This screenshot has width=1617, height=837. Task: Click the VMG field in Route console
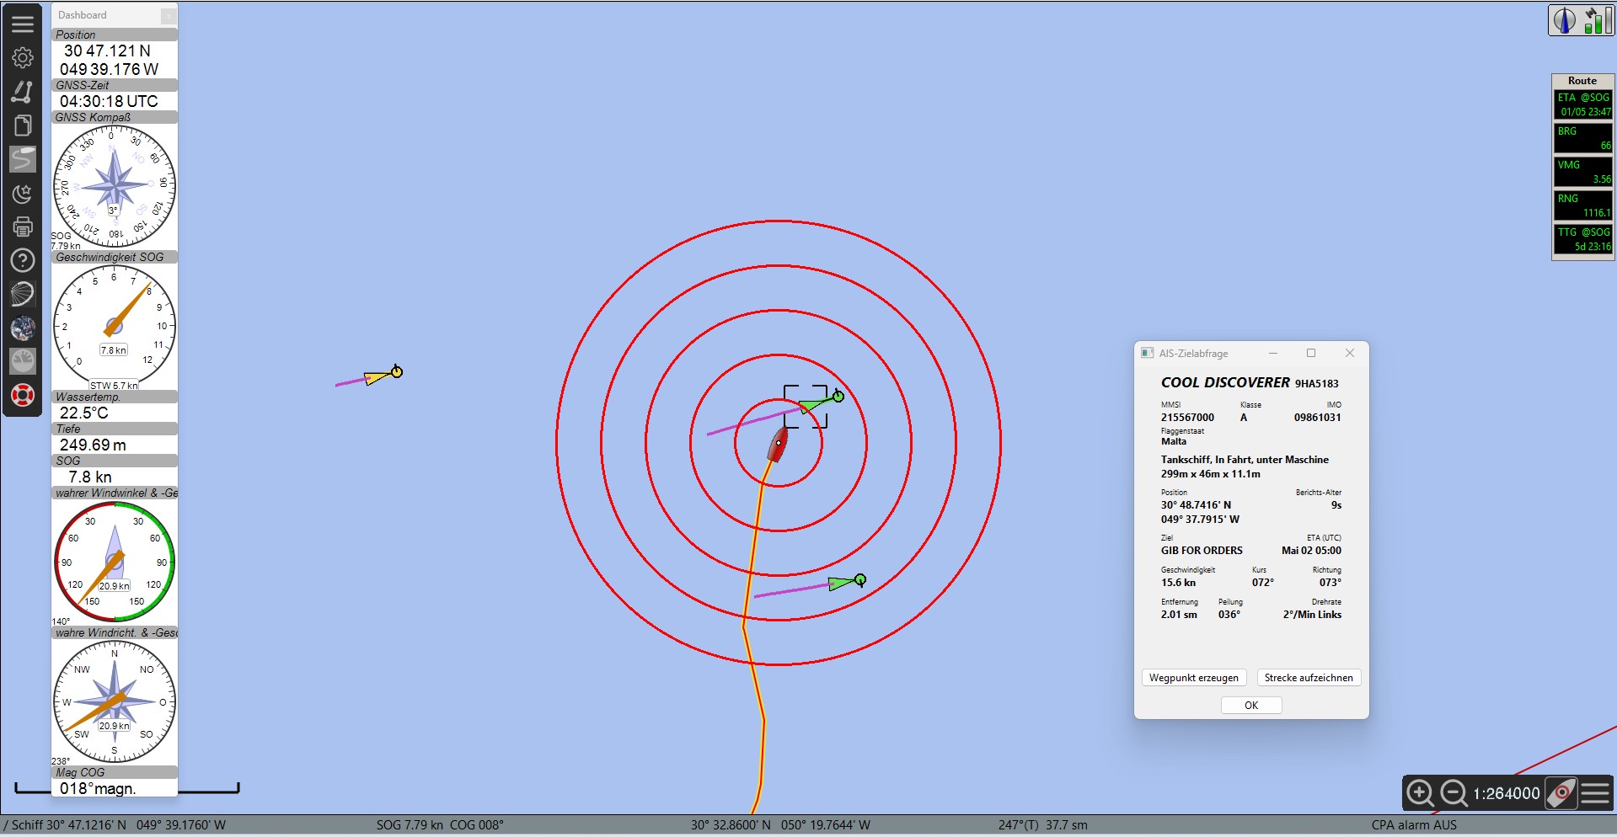[x=1583, y=172]
